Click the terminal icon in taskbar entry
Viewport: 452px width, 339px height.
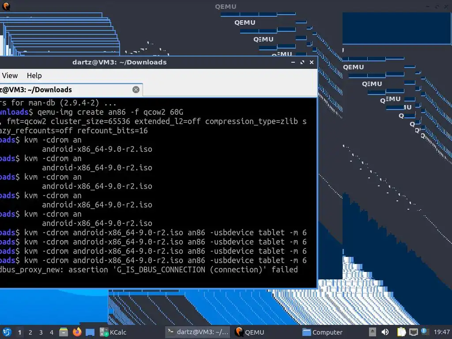(171, 332)
